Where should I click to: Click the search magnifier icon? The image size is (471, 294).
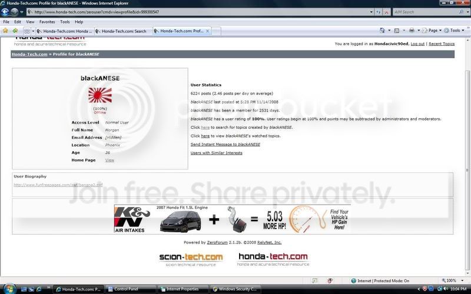pos(461,12)
